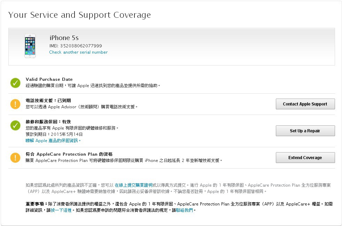The height and width of the screenshot is (226, 342).
Task: Select the IMEI number 352038062077999
Action: click(81, 46)
